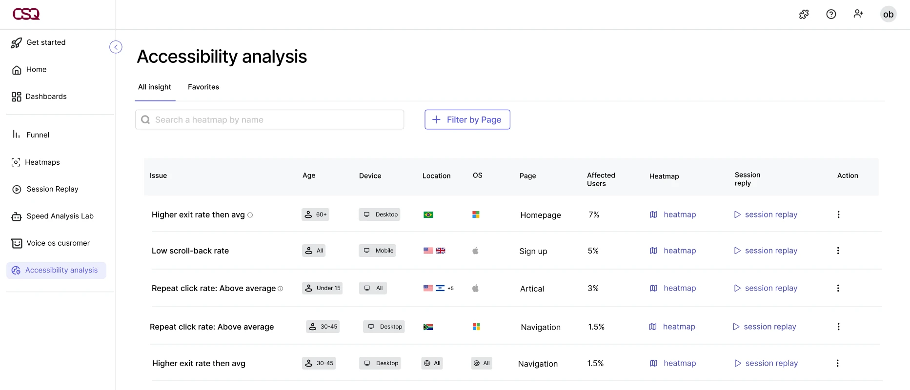The height and width of the screenshot is (390, 910).
Task: Click the Affected Users column header
Action: click(x=601, y=179)
